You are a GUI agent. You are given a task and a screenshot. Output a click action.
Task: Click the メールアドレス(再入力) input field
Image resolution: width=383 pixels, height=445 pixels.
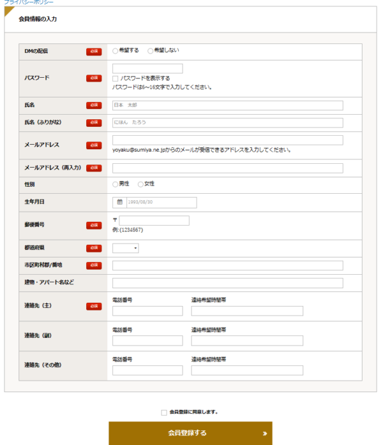coord(228,168)
